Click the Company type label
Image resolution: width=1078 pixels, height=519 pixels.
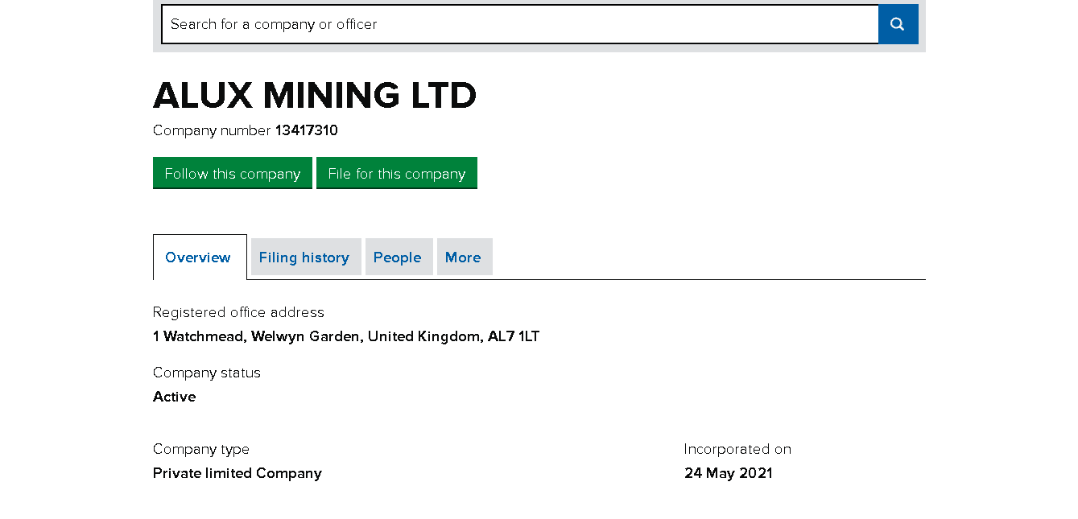tap(201, 449)
